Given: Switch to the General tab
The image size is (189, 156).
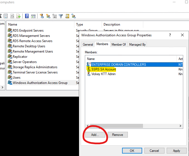Looking at the screenshot, I should click(x=88, y=45).
